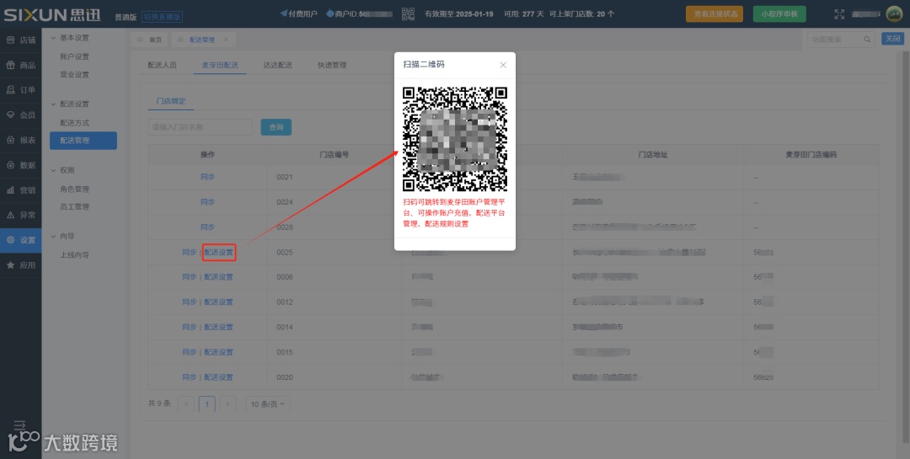Select the 门店绑定 sub-tab
This screenshot has height=459, width=910.
coord(170,101)
